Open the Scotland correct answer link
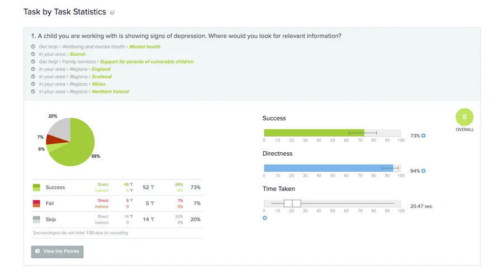 pos(102,77)
